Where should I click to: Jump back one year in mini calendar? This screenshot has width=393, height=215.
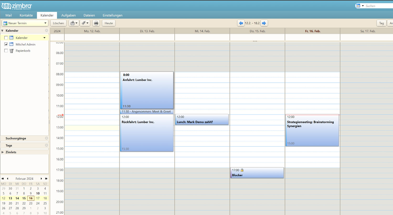(3, 179)
